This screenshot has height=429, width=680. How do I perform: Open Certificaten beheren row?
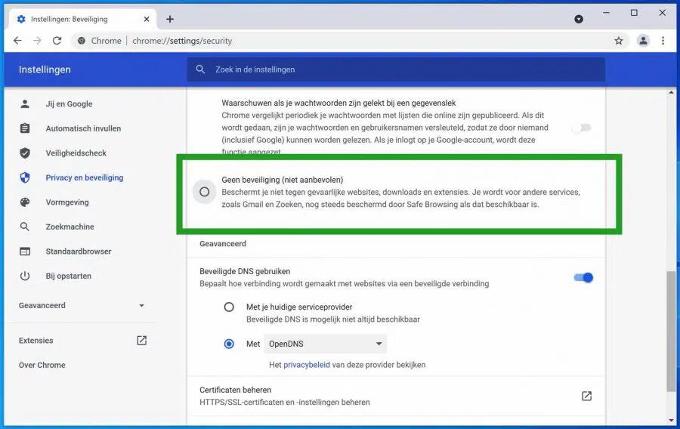click(396, 396)
